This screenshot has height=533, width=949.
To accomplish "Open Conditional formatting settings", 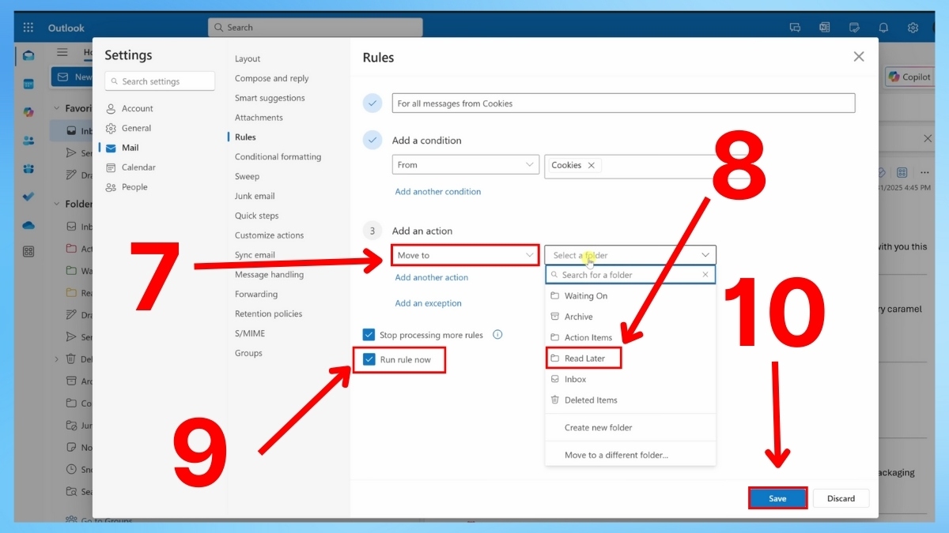I will [x=278, y=157].
